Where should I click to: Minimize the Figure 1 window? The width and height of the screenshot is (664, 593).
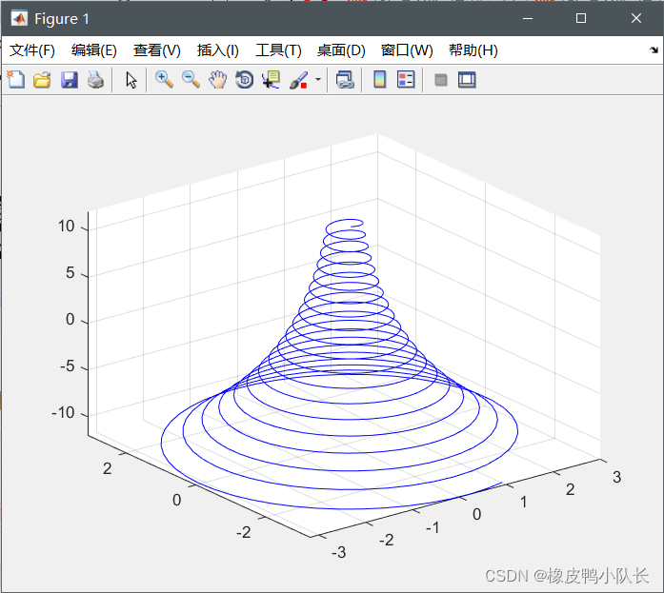coord(528,18)
